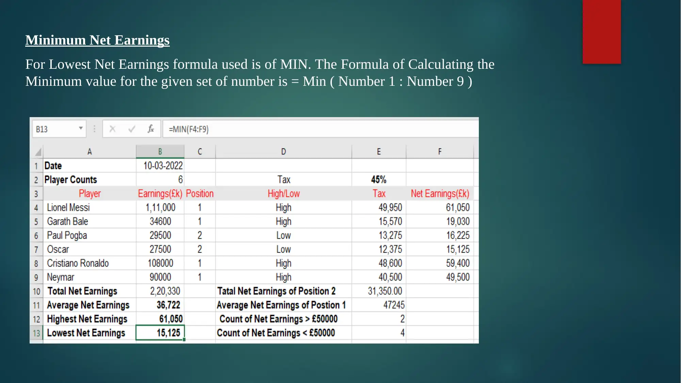Click earnings cell 108000

click(x=160, y=264)
